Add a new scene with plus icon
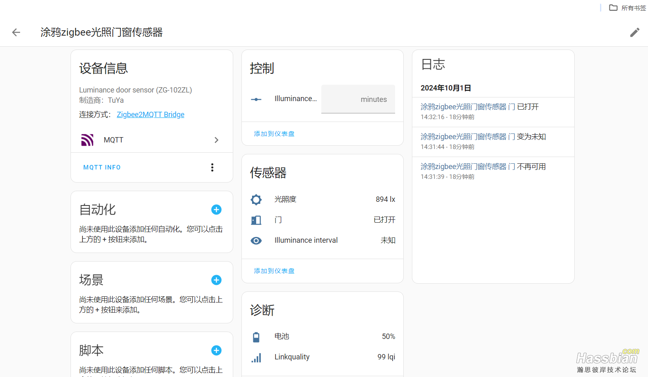The width and height of the screenshot is (648, 377). 216,280
